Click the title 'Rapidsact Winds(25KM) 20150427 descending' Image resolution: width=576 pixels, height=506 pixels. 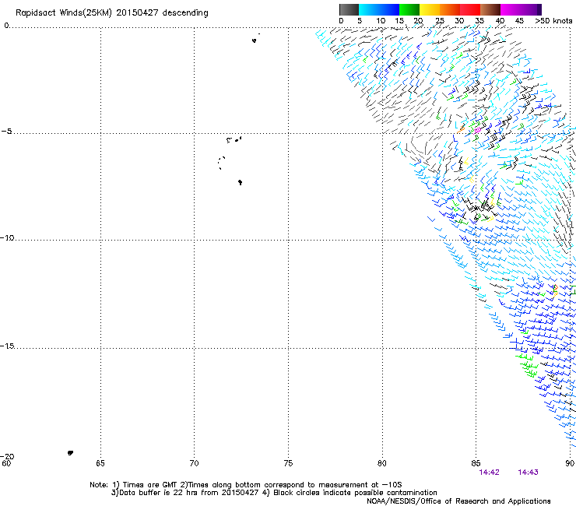(x=112, y=13)
